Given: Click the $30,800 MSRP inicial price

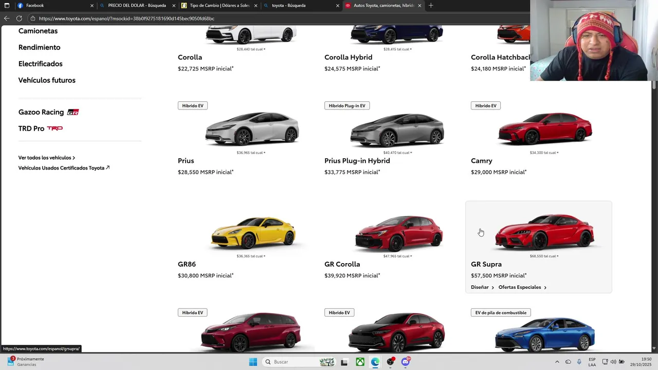Looking at the screenshot, I should 206,276.
